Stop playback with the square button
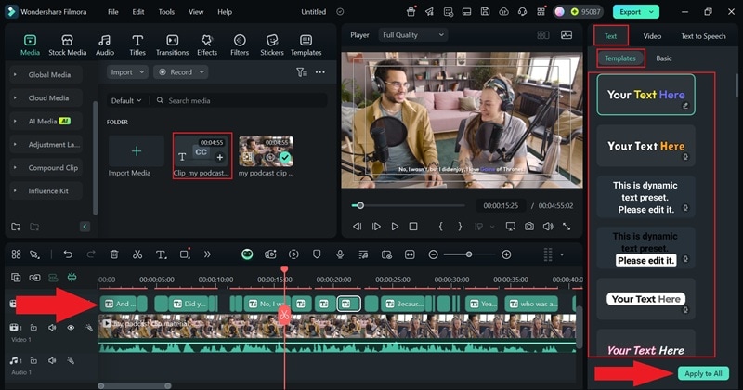This screenshot has width=743, height=390. click(413, 227)
